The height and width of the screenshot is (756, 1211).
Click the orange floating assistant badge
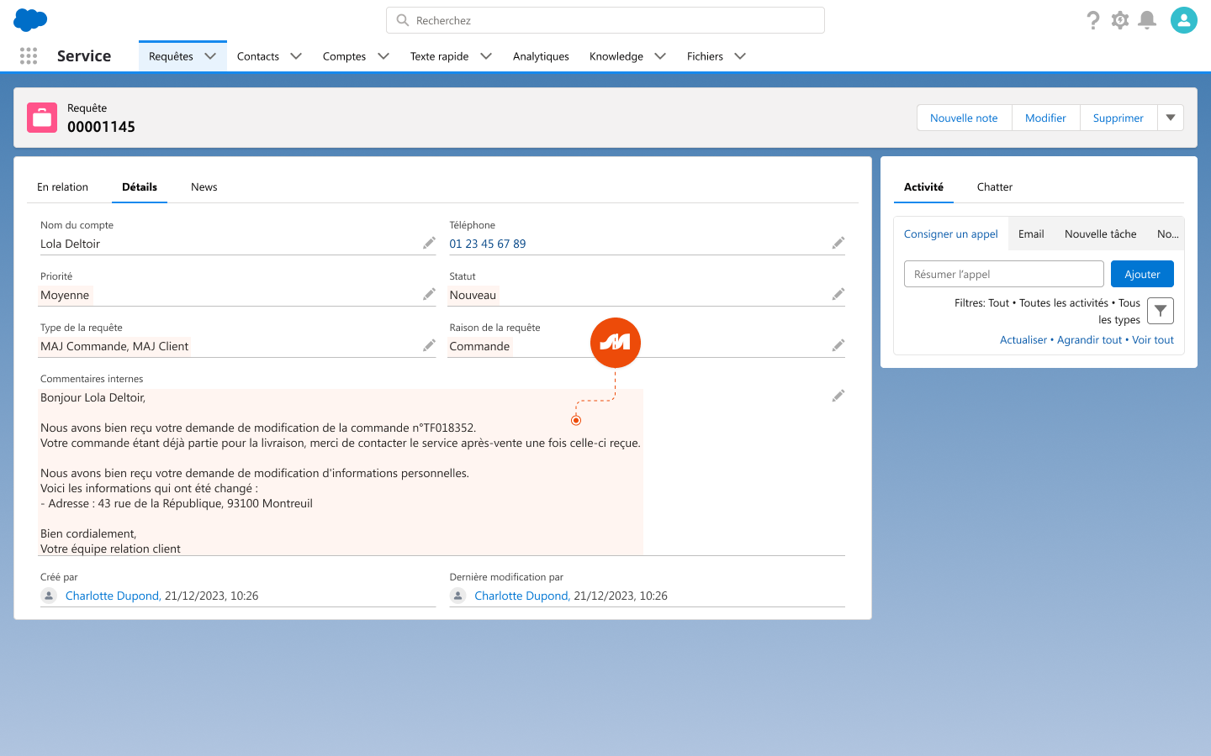point(616,343)
